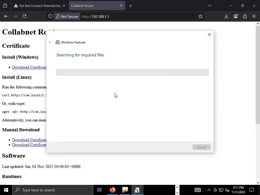Click the Firefox taskbar icon
The height and width of the screenshot is (195, 260).
click(112, 190)
